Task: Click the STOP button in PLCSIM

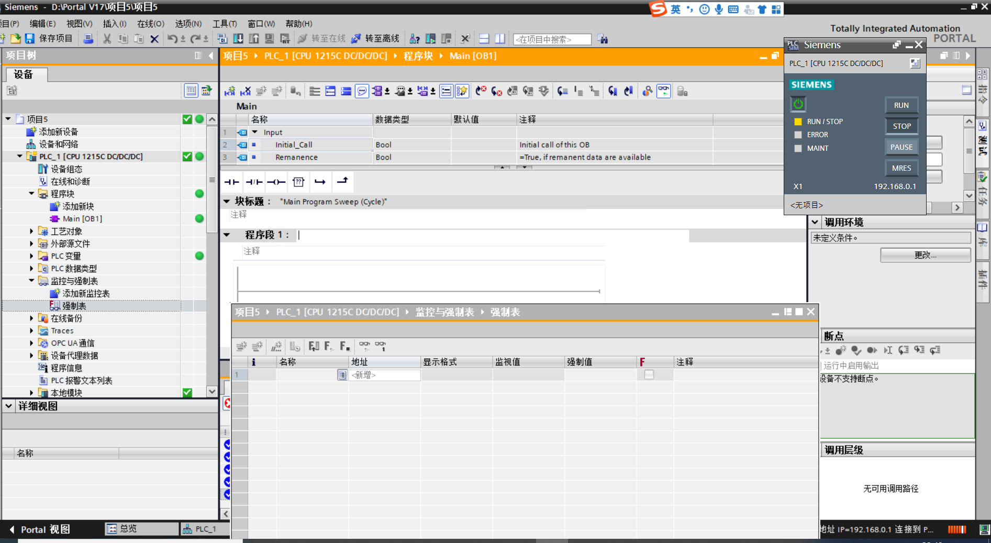Action: click(x=901, y=126)
